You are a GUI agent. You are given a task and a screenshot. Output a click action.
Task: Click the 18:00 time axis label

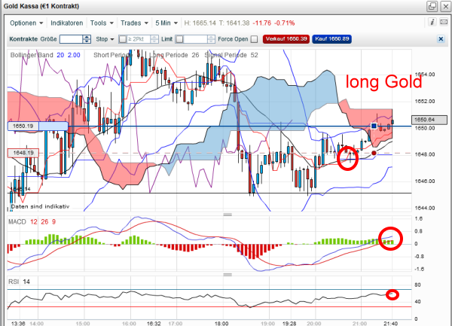[x=221, y=324]
